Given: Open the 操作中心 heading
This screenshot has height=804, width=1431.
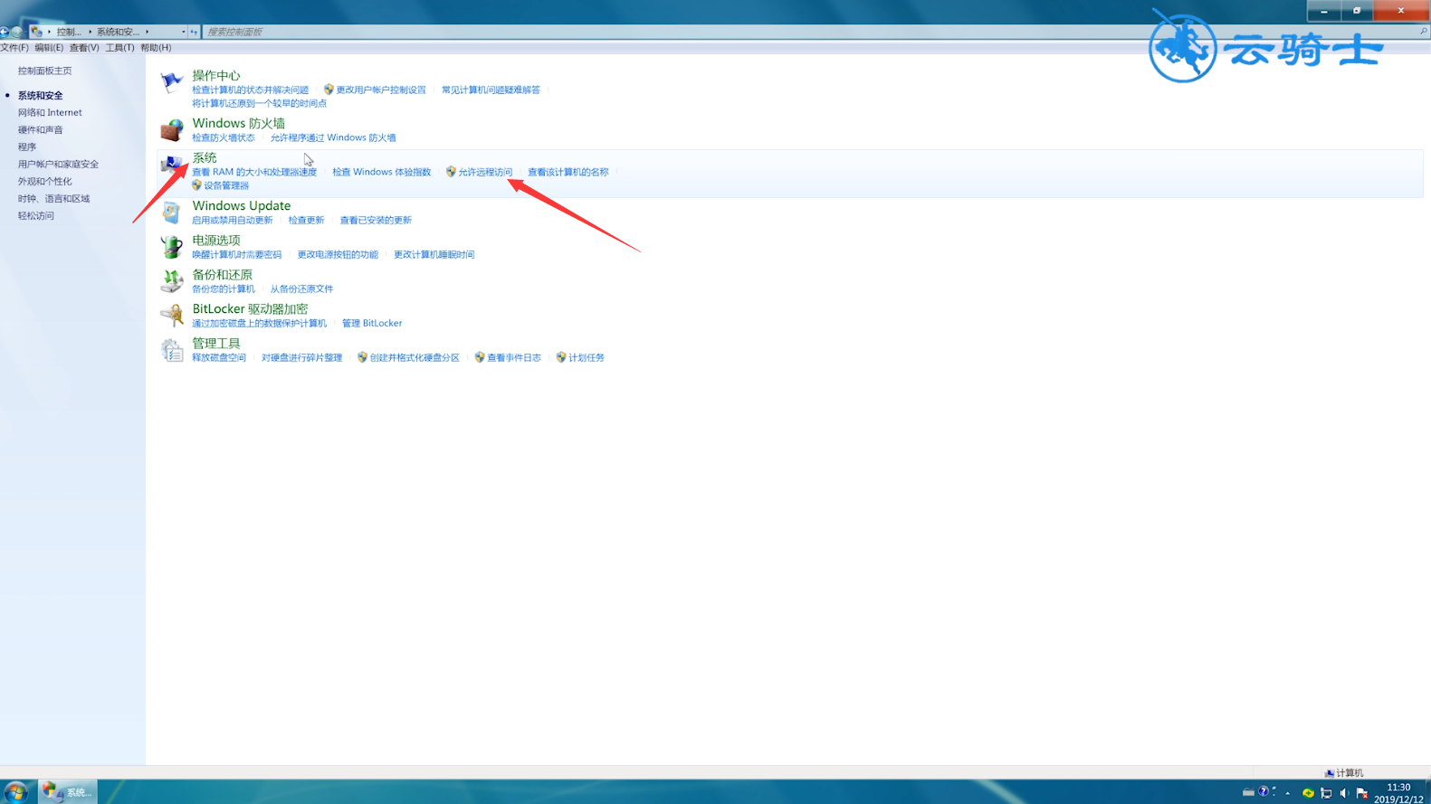Looking at the screenshot, I should 216,75.
